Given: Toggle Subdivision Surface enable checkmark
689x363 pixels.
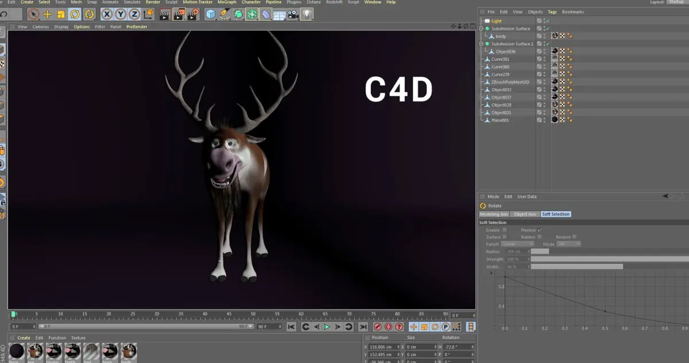Looking at the screenshot, I should 548,29.
